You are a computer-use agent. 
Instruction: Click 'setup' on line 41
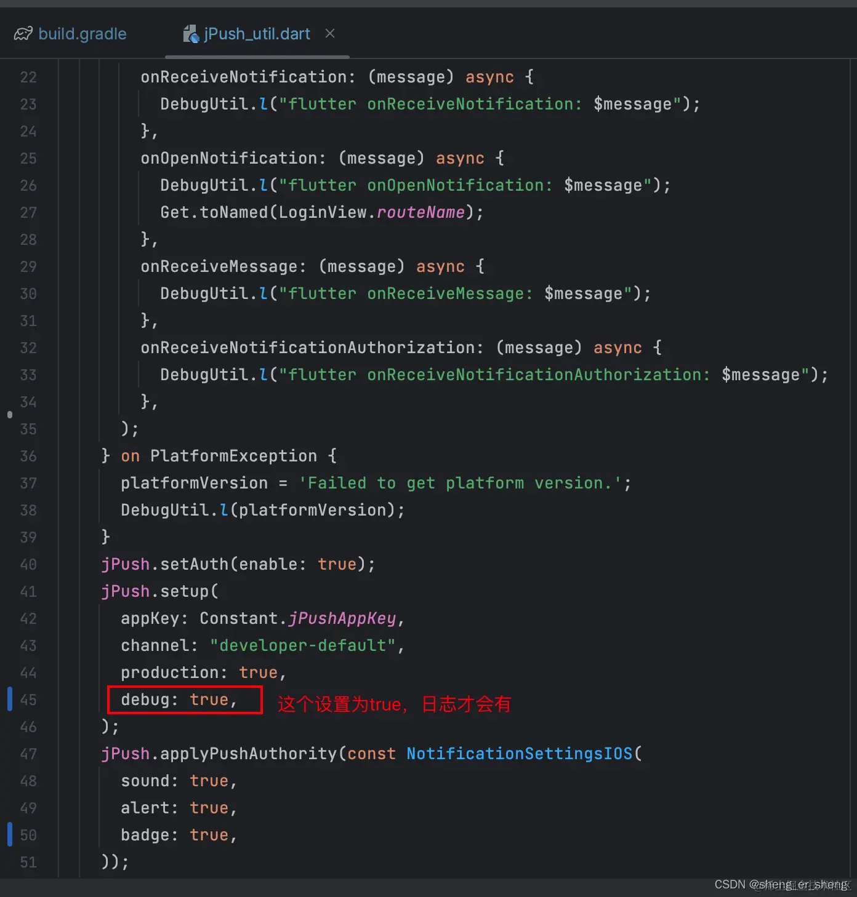(x=185, y=591)
